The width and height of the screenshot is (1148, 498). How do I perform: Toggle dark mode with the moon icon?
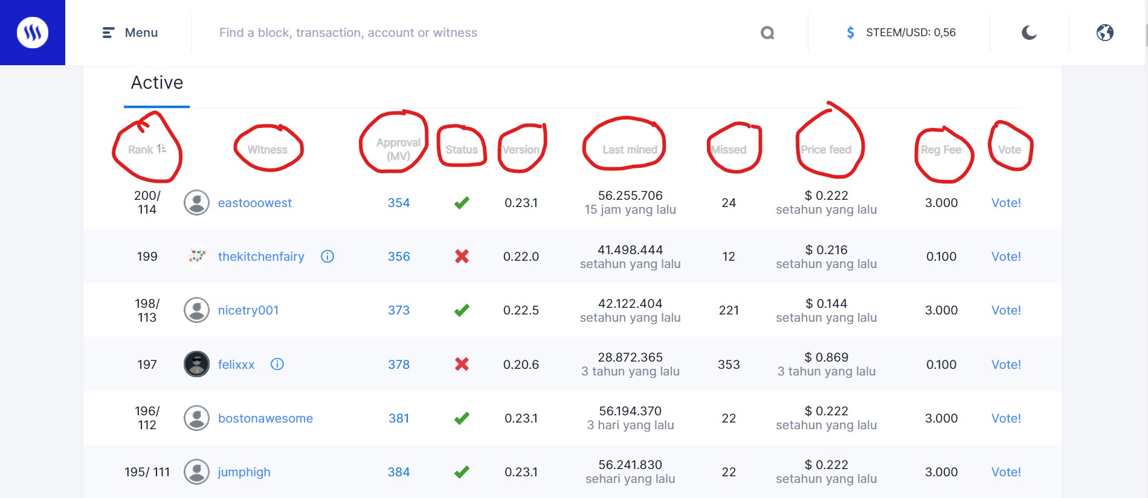[x=1029, y=33]
